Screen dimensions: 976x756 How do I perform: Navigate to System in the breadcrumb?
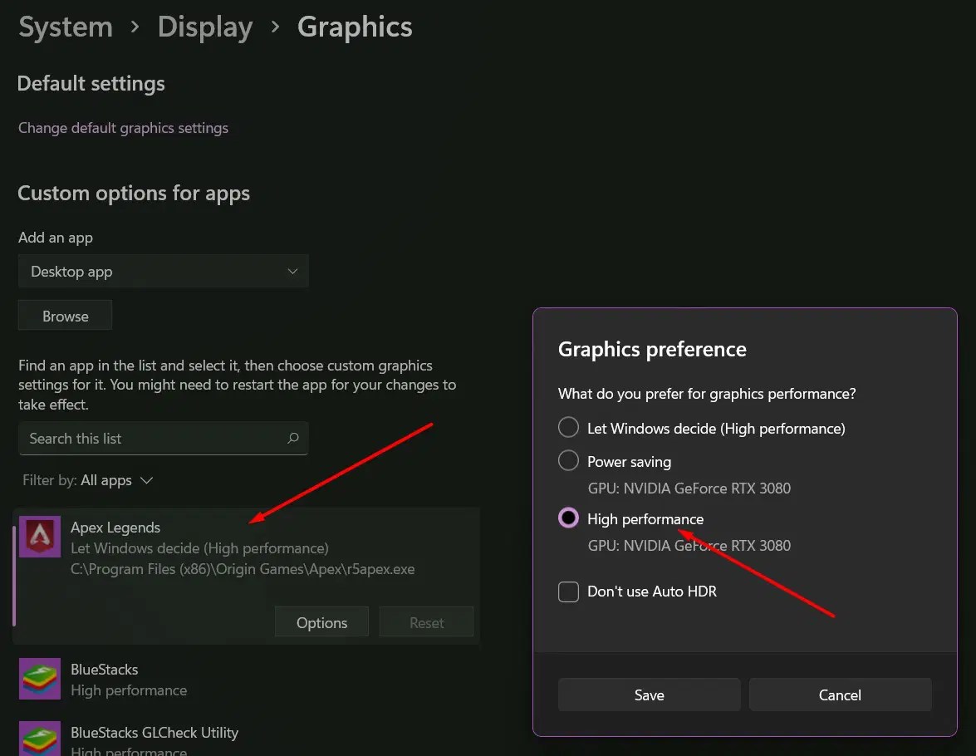click(x=65, y=27)
